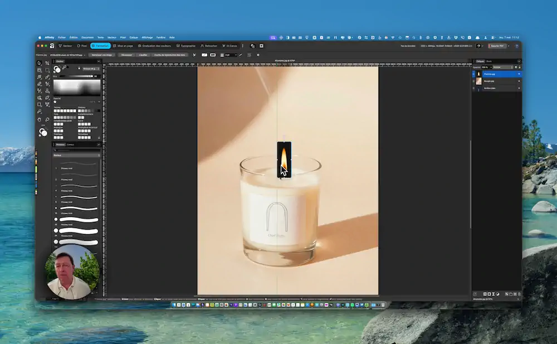
Task: Open the color model dropdown in Couleur panel
Action: (92, 69)
